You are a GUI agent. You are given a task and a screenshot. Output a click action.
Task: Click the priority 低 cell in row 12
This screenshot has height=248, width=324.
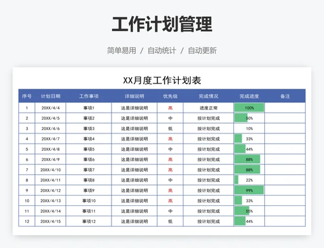(170, 221)
